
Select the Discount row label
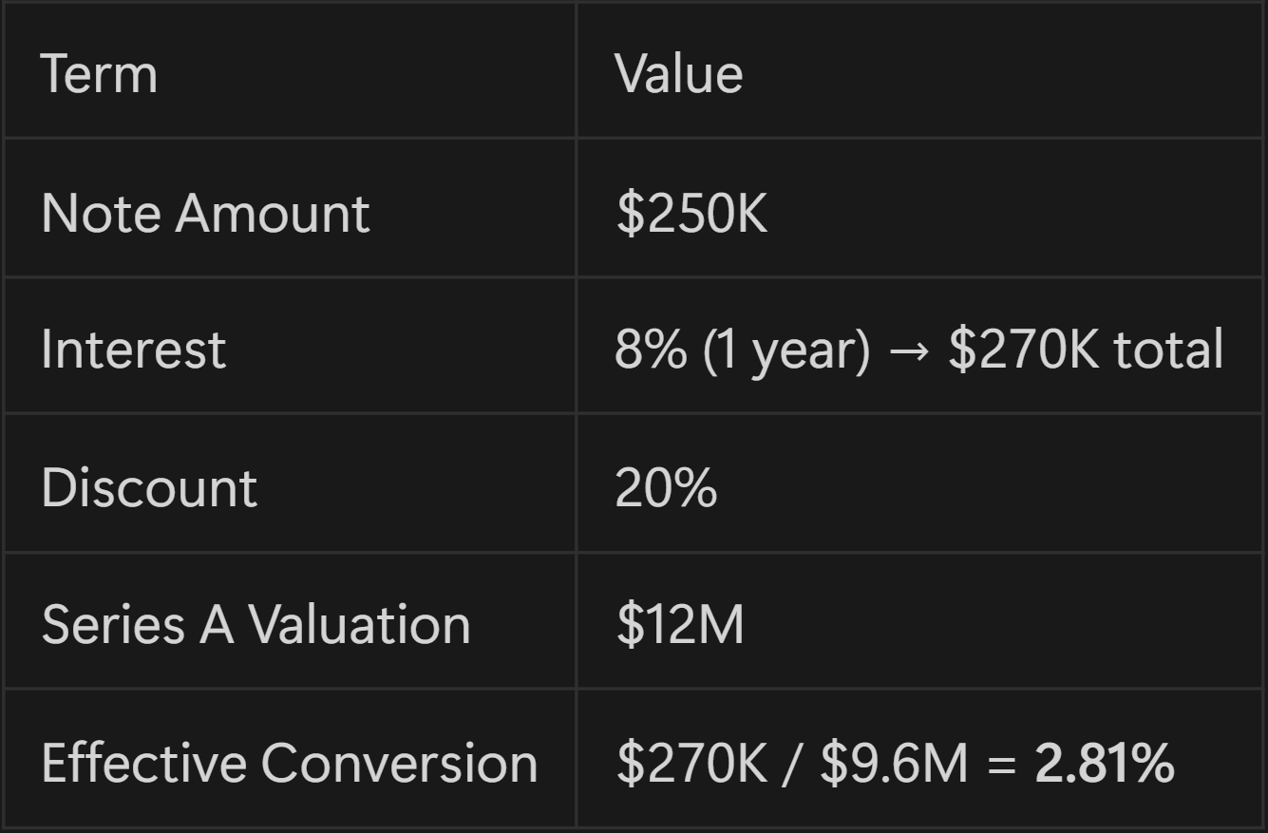pyautogui.click(x=149, y=487)
